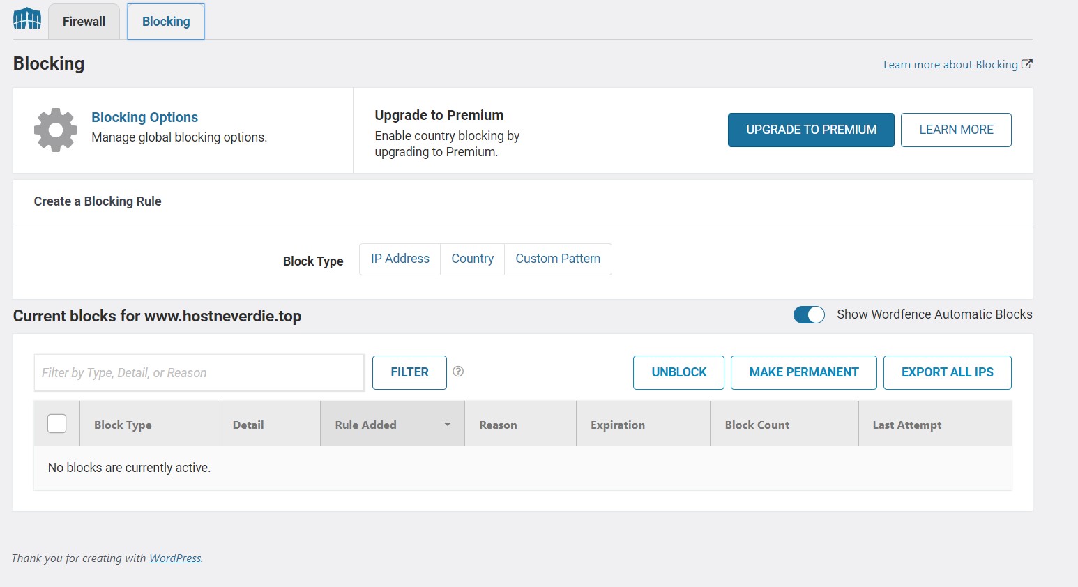Select the Blocking tab
This screenshot has height=587, width=1078.
[166, 22]
